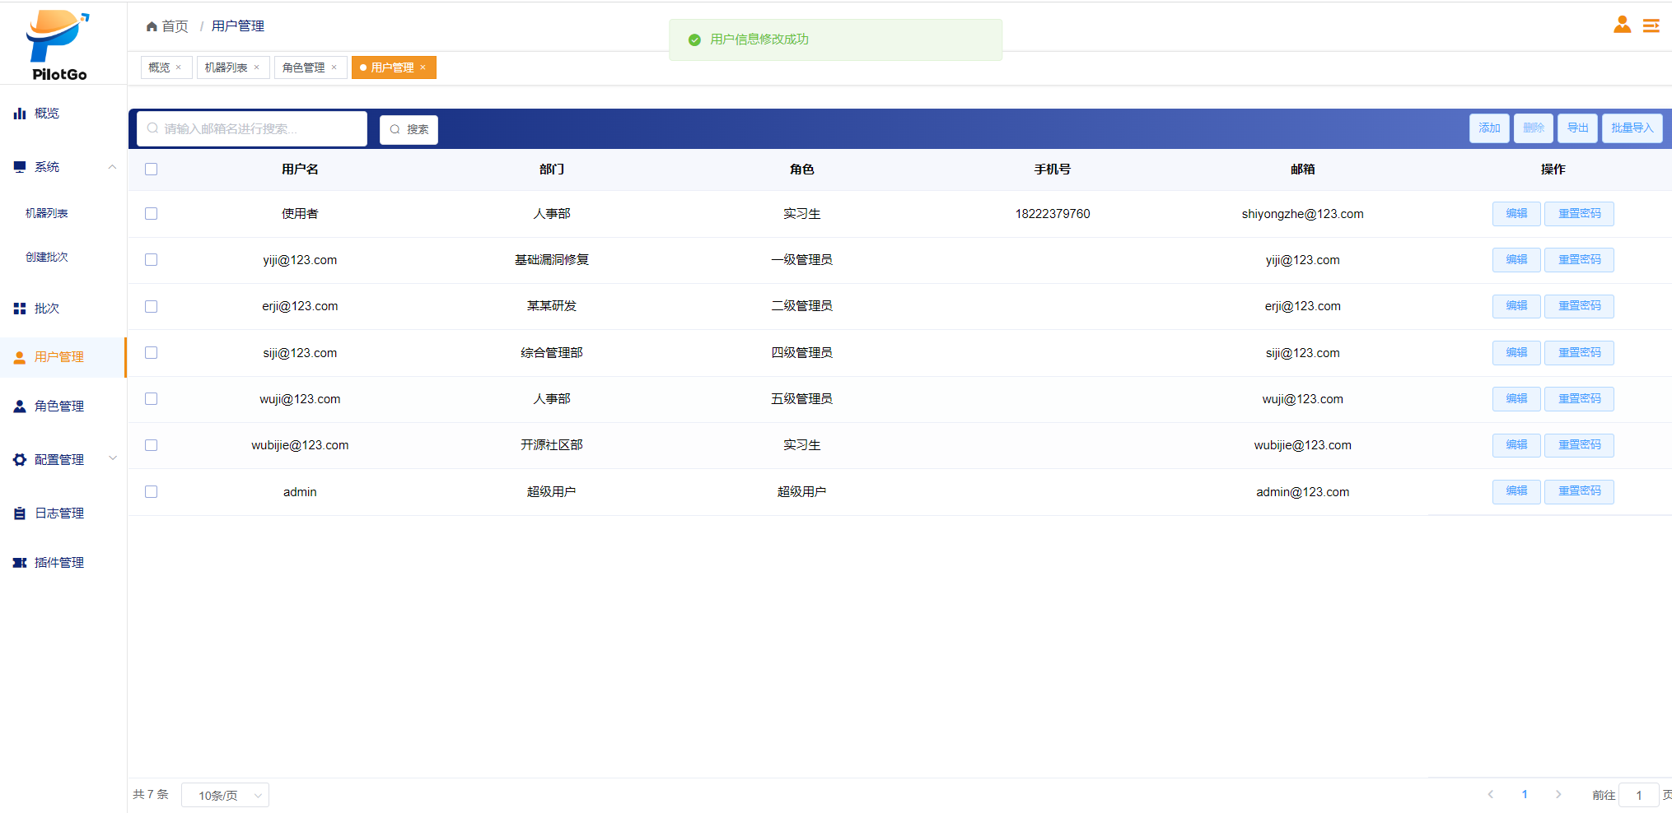Open the user profile avatar icon
The width and height of the screenshot is (1672, 813).
tap(1622, 25)
